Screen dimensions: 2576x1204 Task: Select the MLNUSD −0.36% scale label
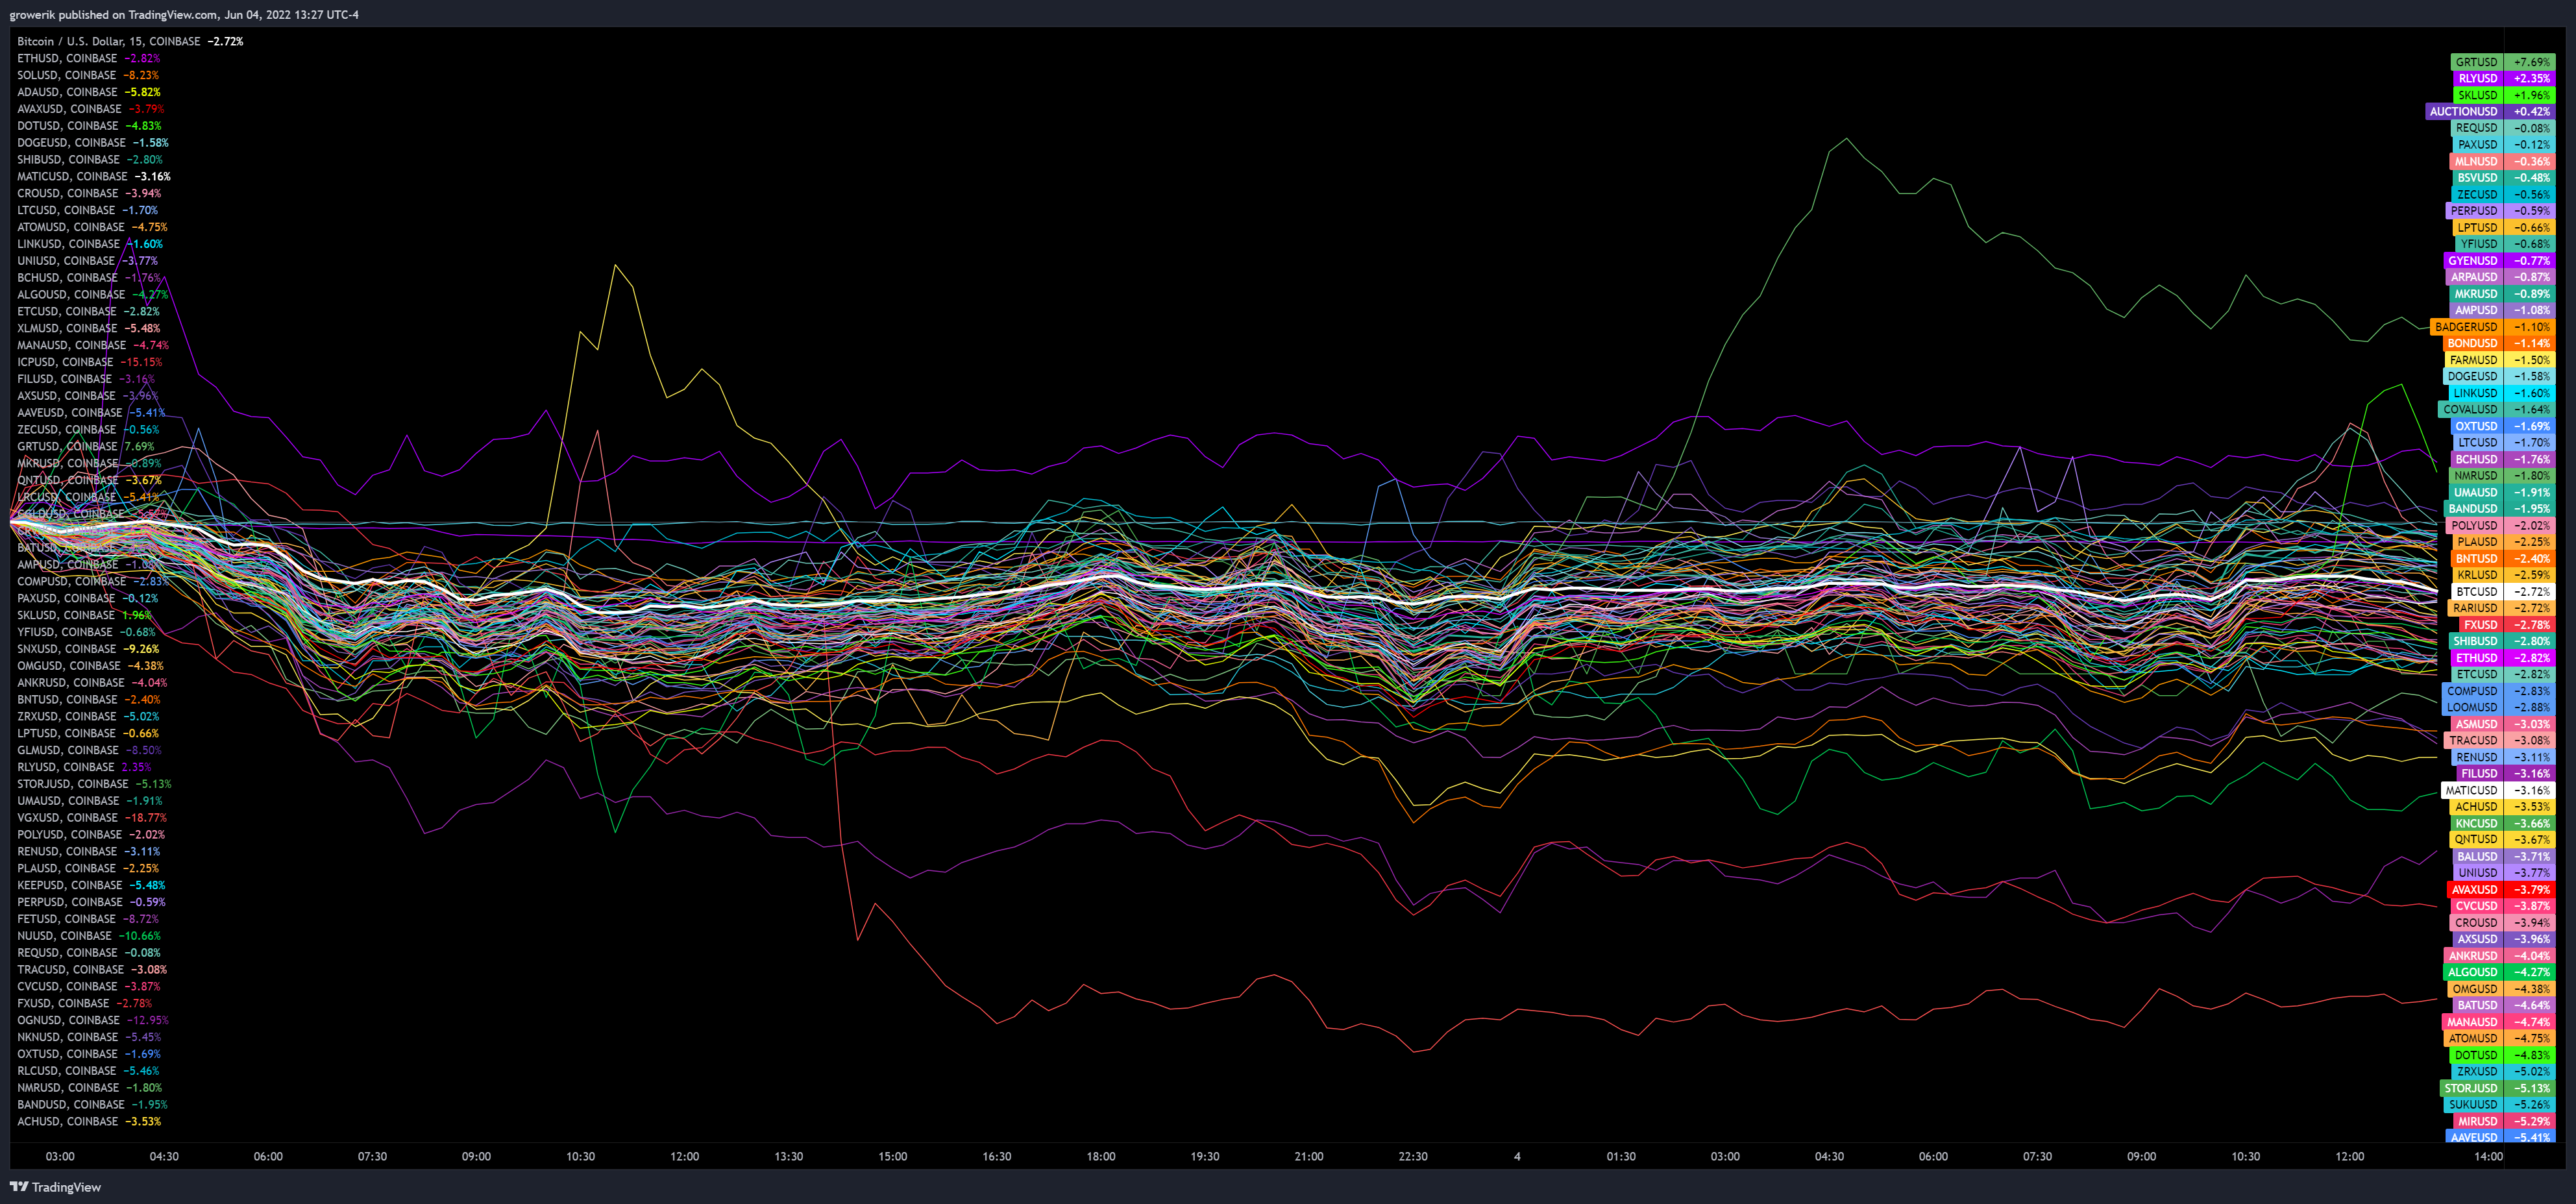(x=2503, y=161)
